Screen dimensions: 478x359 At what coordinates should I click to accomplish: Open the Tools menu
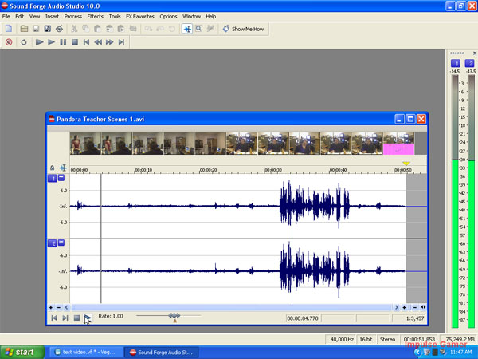pyautogui.click(x=115, y=17)
